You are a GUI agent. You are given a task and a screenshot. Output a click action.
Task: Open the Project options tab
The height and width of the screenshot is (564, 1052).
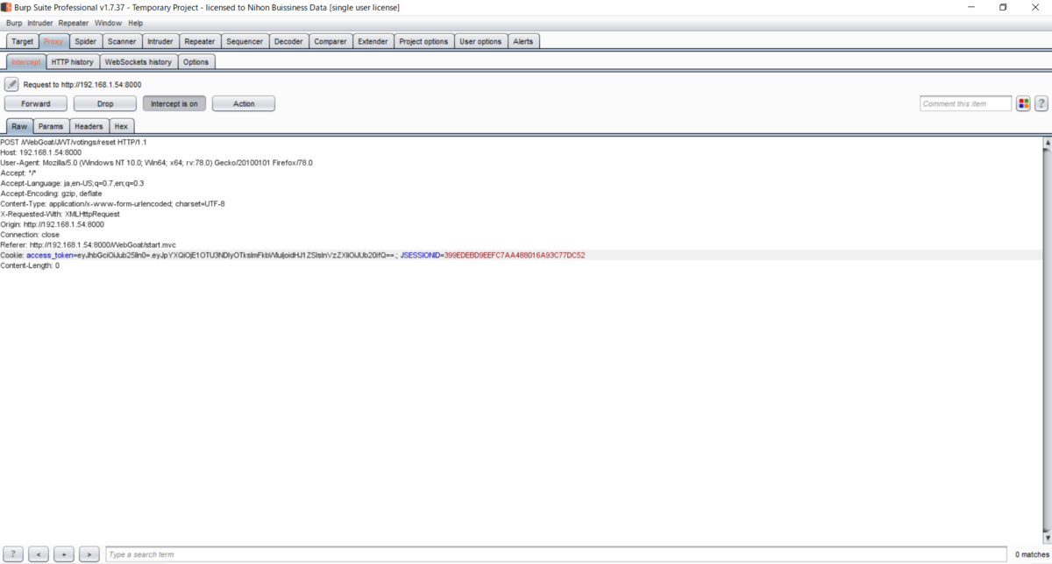[424, 41]
